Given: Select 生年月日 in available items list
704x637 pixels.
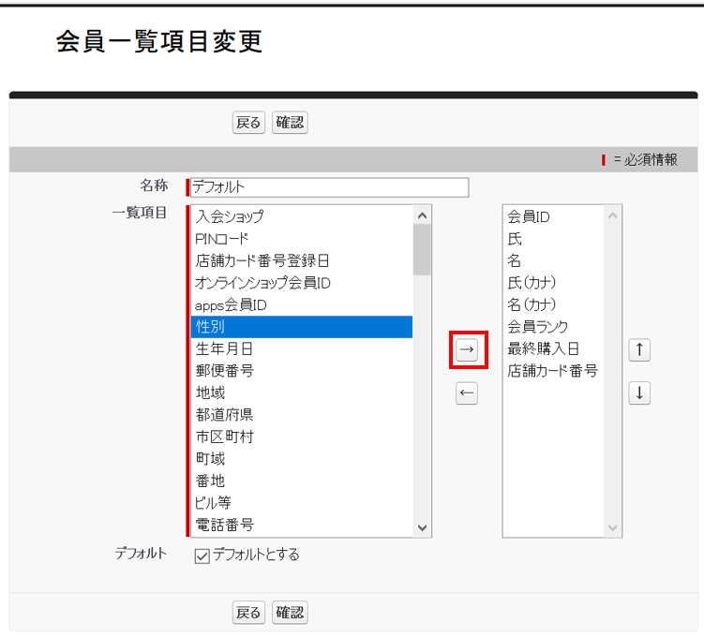Looking at the screenshot, I should click(225, 348).
